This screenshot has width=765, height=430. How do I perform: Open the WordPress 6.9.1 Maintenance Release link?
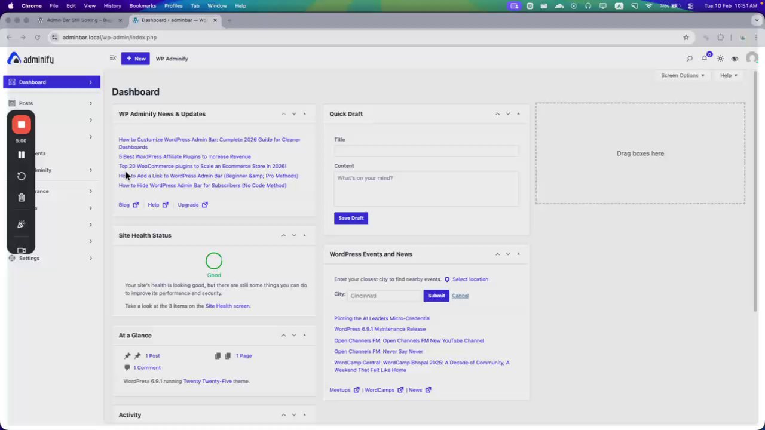[x=380, y=329]
